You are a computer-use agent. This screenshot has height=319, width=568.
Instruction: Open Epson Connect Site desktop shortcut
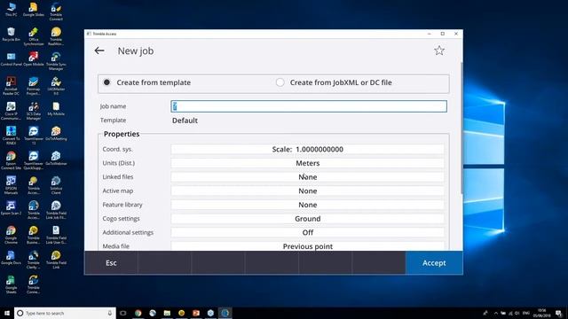tap(11, 160)
